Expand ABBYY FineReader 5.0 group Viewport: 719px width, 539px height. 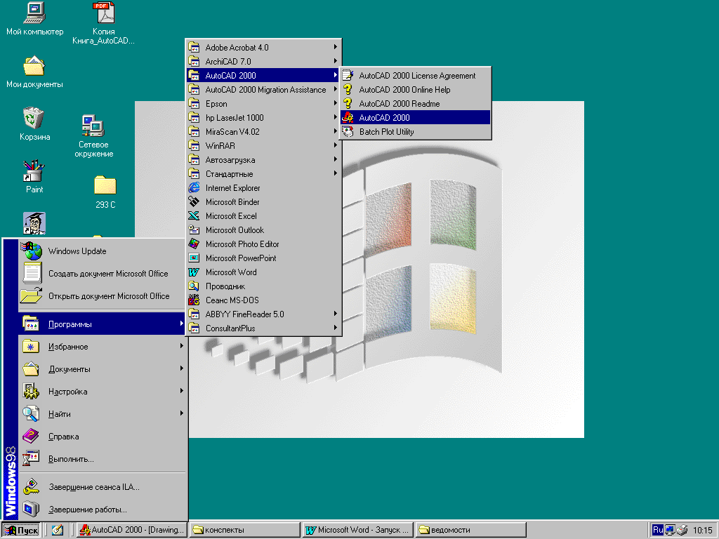[x=264, y=314]
